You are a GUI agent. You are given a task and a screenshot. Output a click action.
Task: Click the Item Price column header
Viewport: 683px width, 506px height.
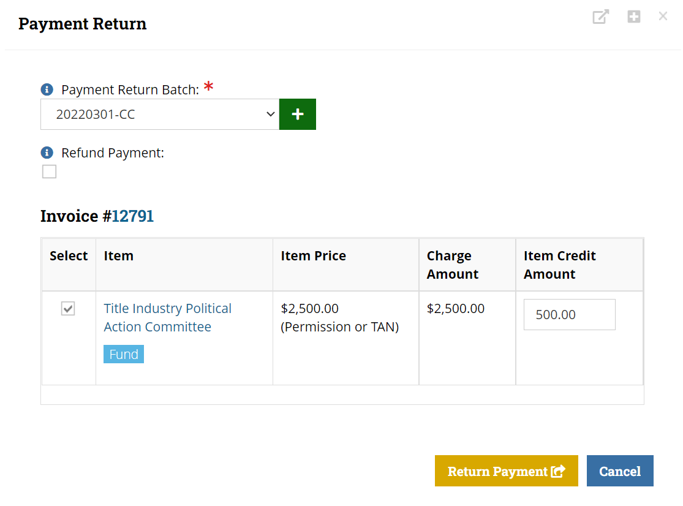pos(313,255)
